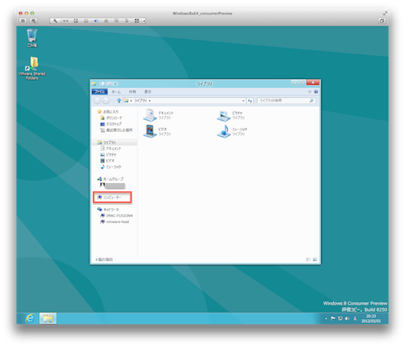Select ドキュメント library in content area
Screen dimensions: 405x347
coord(158,115)
